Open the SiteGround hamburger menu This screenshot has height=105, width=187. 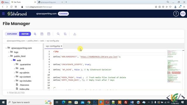(3, 14)
